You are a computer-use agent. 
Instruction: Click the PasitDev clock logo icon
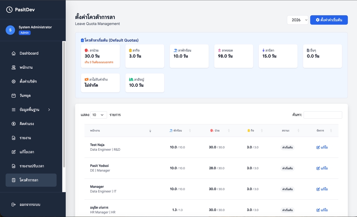pos(9,10)
